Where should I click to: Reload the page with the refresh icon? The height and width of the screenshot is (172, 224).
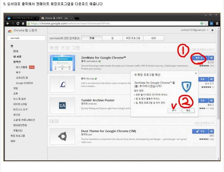[18, 23]
